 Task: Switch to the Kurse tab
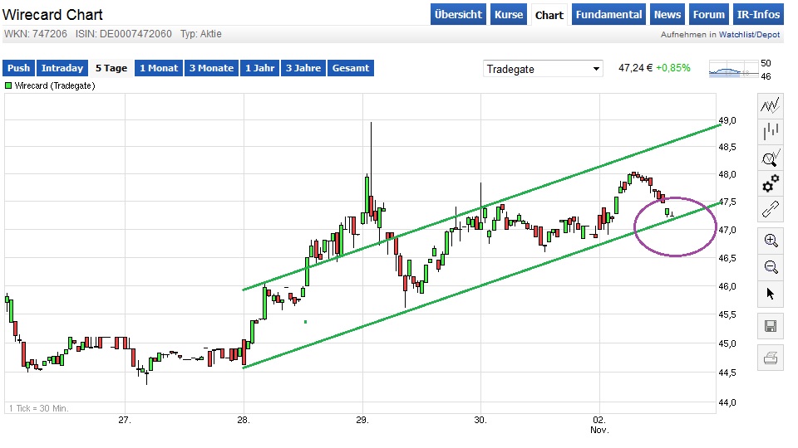(509, 15)
